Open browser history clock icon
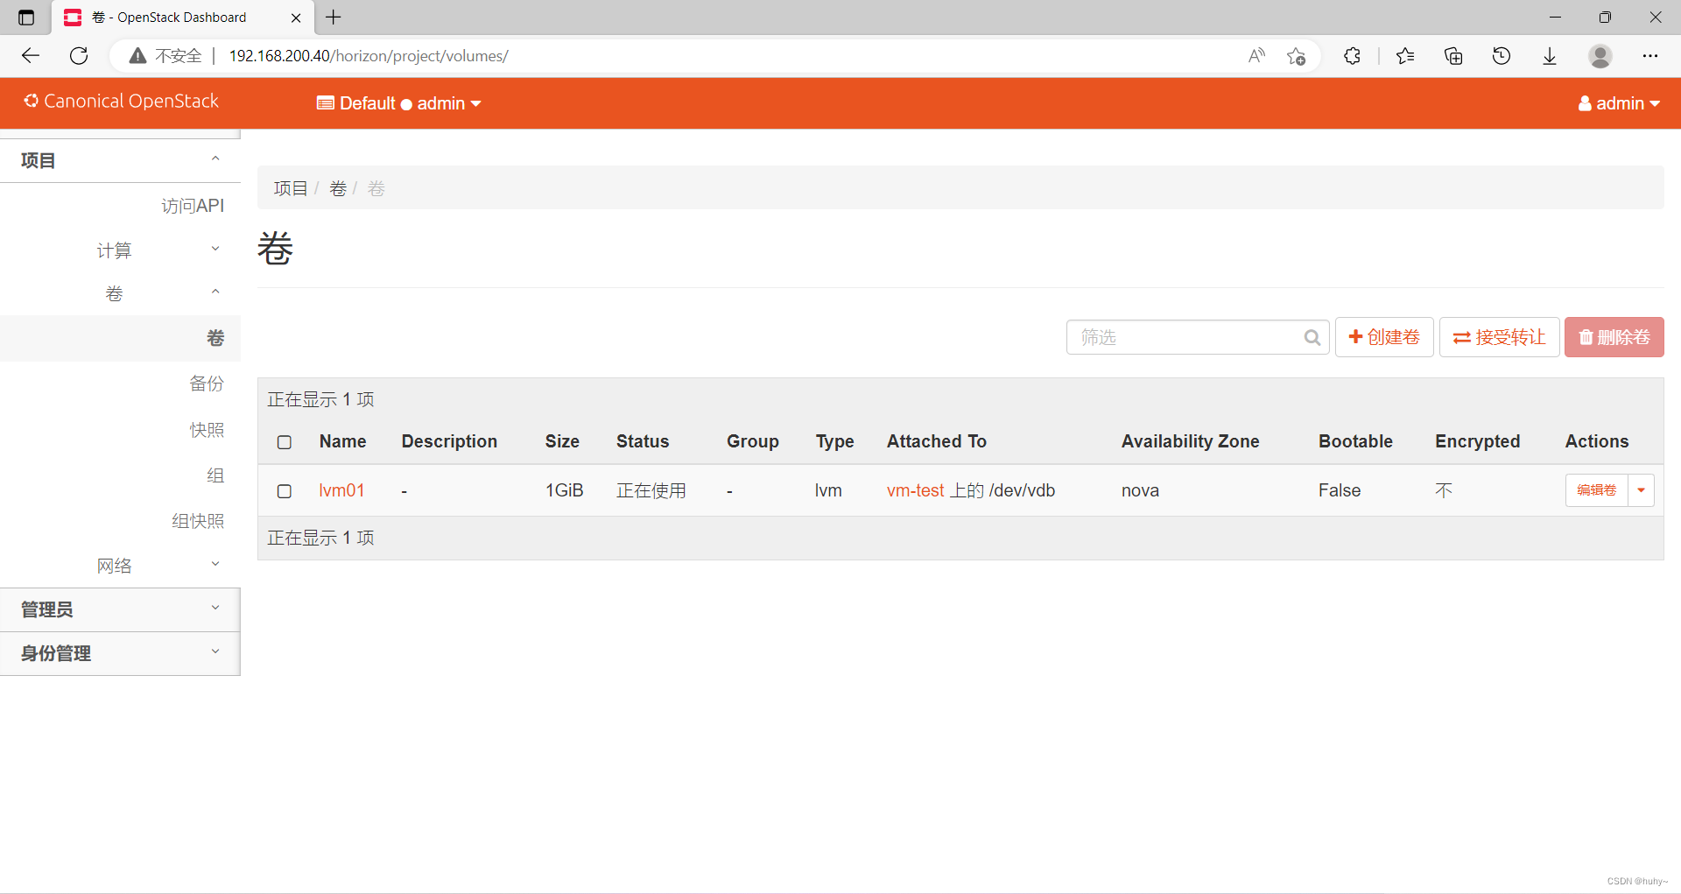1681x894 pixels. 1502,56
